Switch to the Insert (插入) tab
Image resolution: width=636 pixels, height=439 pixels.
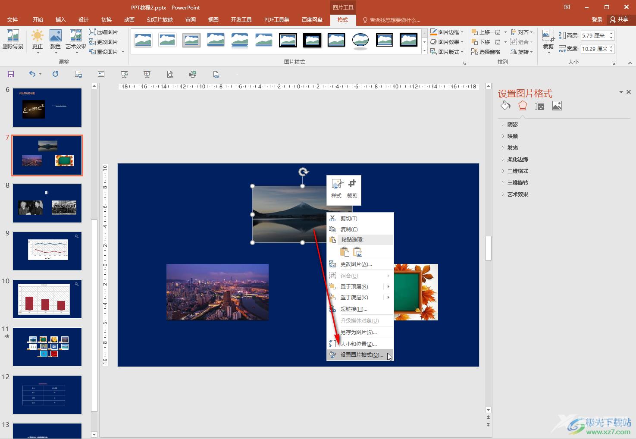click(x=61, y=20)
